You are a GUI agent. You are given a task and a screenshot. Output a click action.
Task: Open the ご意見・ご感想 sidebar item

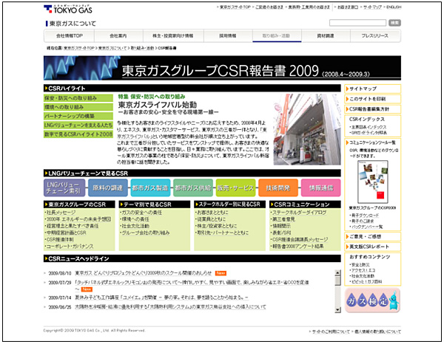[373, 236]
